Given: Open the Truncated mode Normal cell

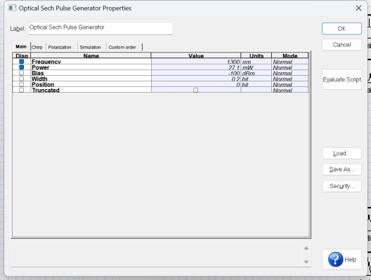Looking at the screenshot, I should [290, 90].
